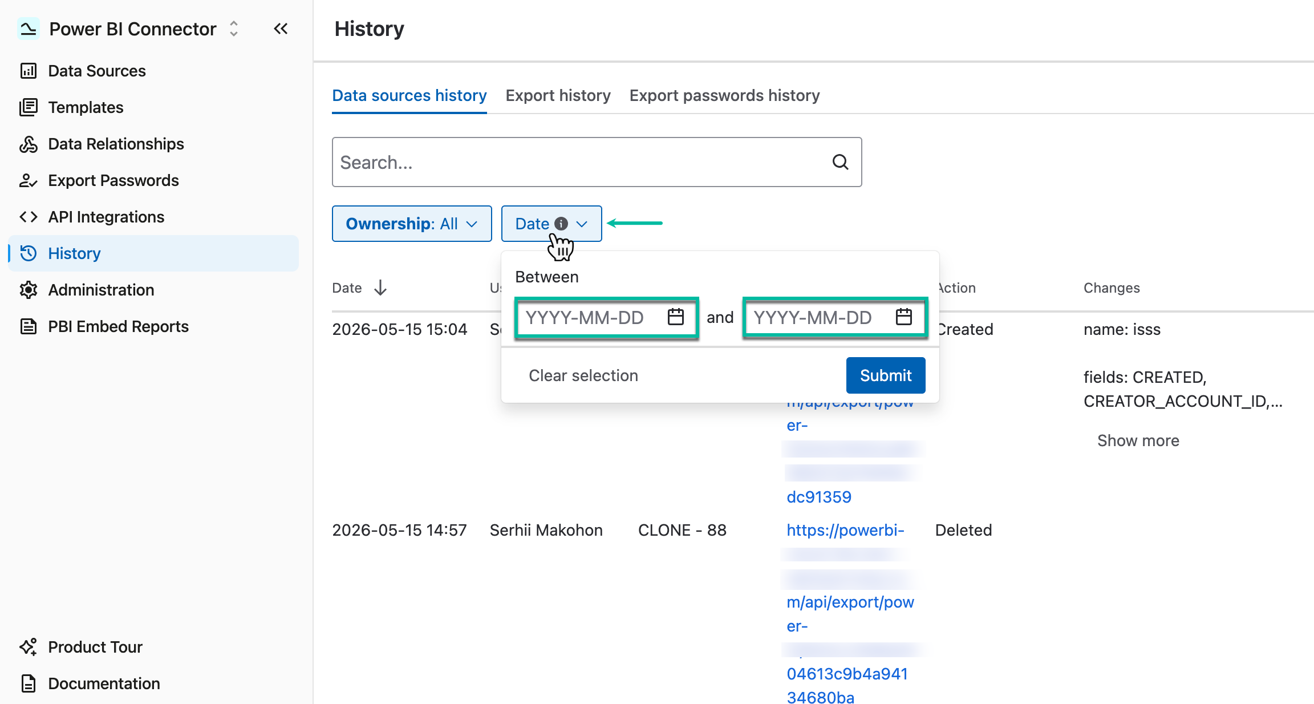
Task: Open Data Sources in the sidebar
Action: (97, 71)
